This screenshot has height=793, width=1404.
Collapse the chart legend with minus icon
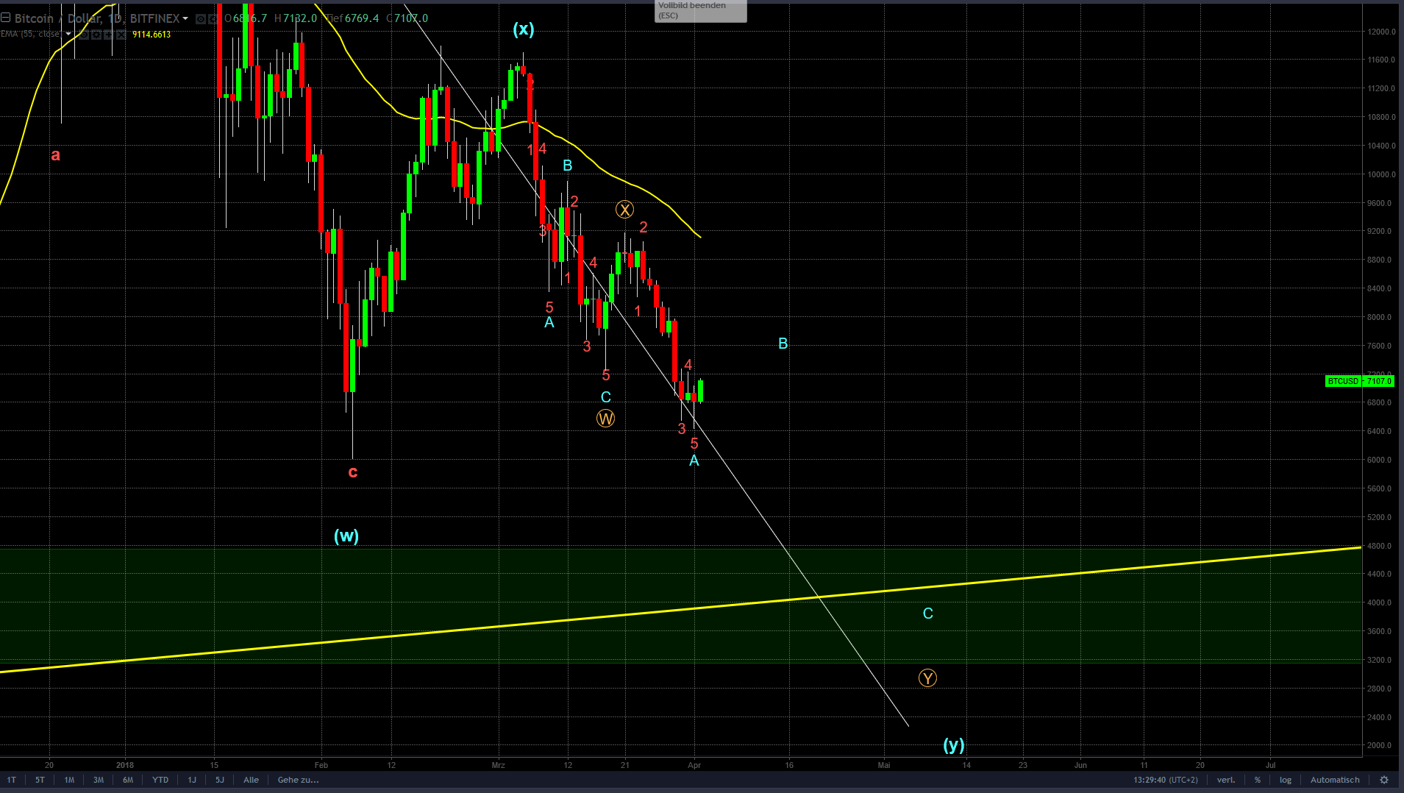click(5, 18)
